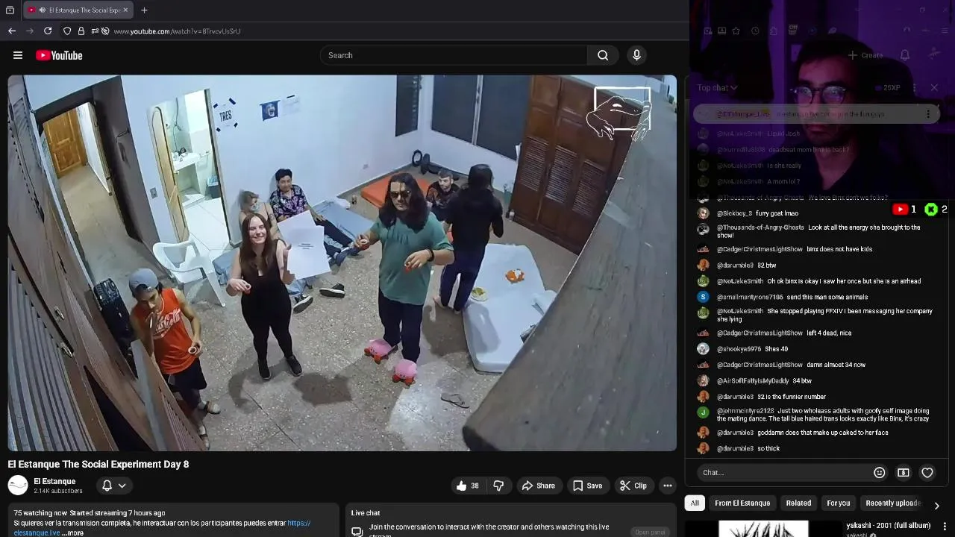Mute the tab via speaker icon
This screenshot has width=955, height=537.
click(42, 10)
